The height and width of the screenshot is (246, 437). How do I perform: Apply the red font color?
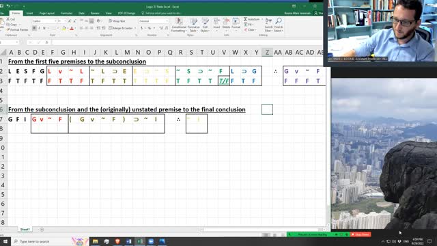(x=72, y=28)
